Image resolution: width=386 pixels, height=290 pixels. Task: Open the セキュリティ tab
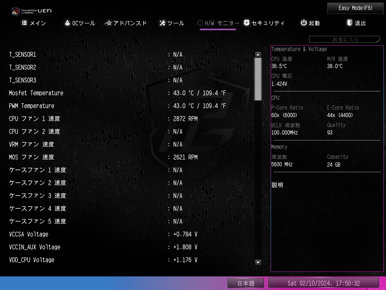click(264, 23)
